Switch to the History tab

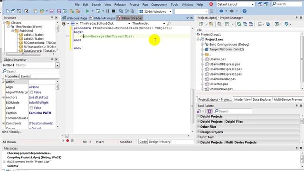[x=165, y=142]
